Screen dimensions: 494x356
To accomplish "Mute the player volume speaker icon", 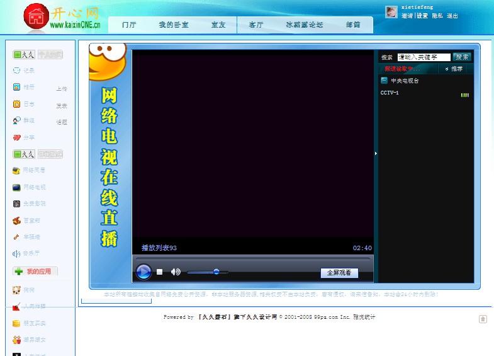I will [x=176, y=272].
